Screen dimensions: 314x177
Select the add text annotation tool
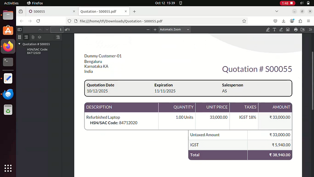point(274,29)
